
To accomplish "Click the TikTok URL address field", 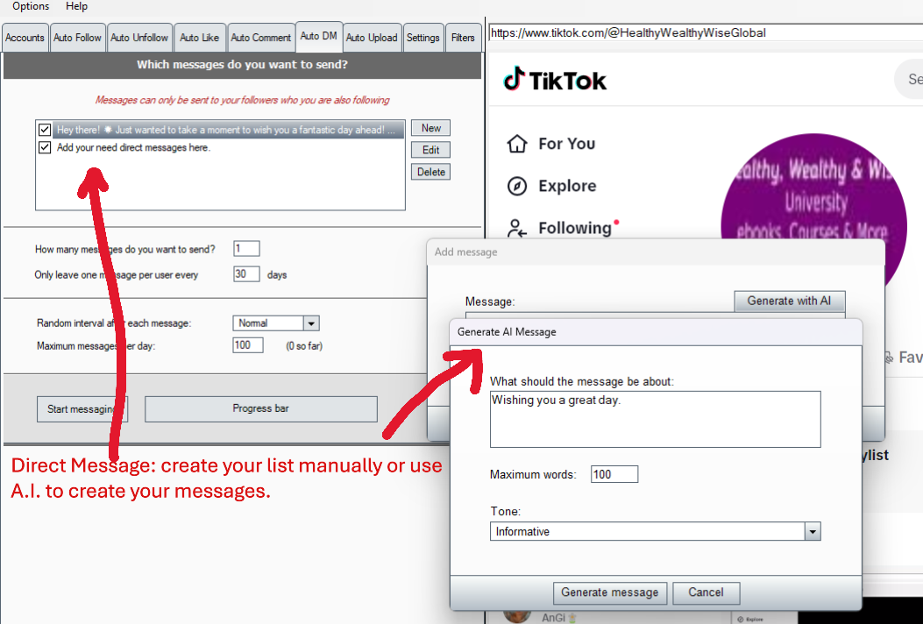I will coord(701,33).
